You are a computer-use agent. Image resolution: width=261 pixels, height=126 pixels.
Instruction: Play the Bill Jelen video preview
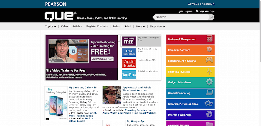pyautogui.click(x=73, y=51)
